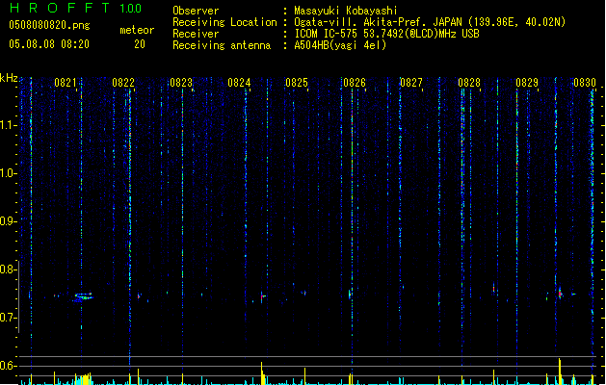Image resolution: width=606 pixels, height=385 pixels.
Task: Click the 'meteor' label
Action: [137, 30]
